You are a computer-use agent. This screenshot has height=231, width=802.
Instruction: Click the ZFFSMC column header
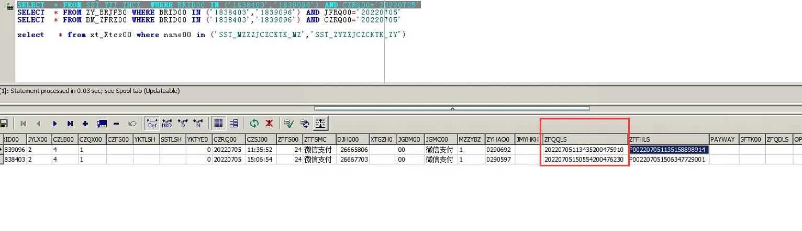pos(319,140)
